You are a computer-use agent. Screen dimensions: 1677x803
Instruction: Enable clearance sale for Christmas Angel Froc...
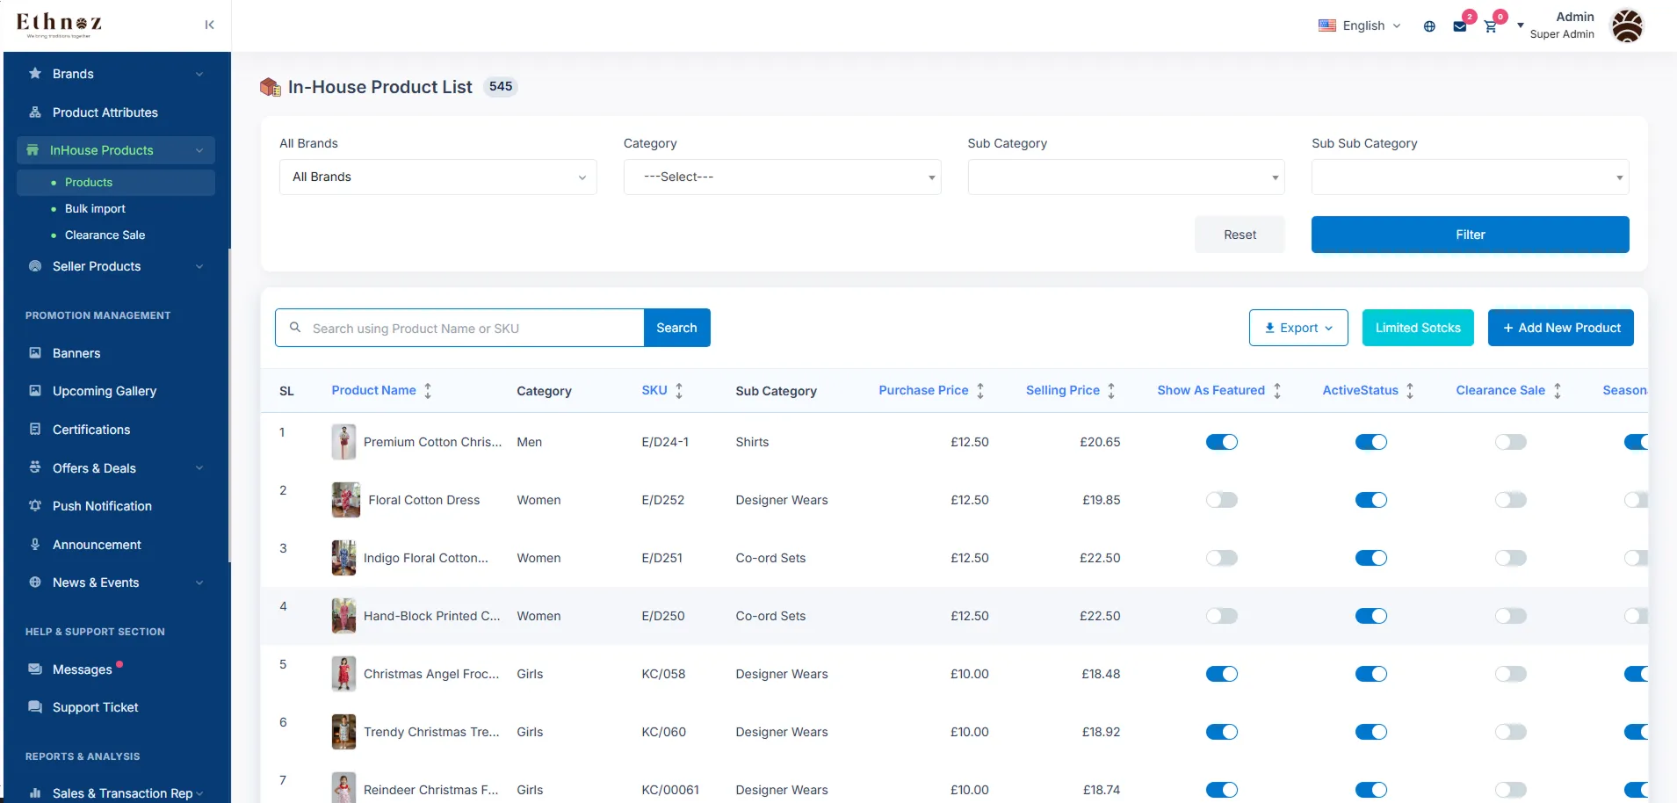tap(1511, 674)
